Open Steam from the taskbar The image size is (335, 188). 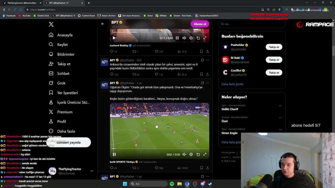point(210,184)
